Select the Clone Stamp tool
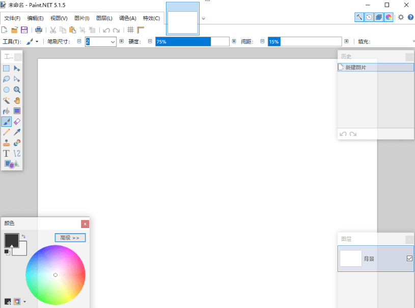The image size is (415, 308). pyautogui.click(x=6, y=143)
